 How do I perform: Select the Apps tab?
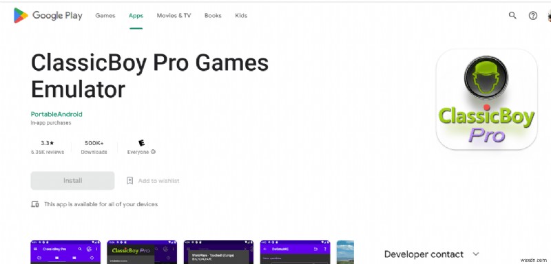coord(136,15)
